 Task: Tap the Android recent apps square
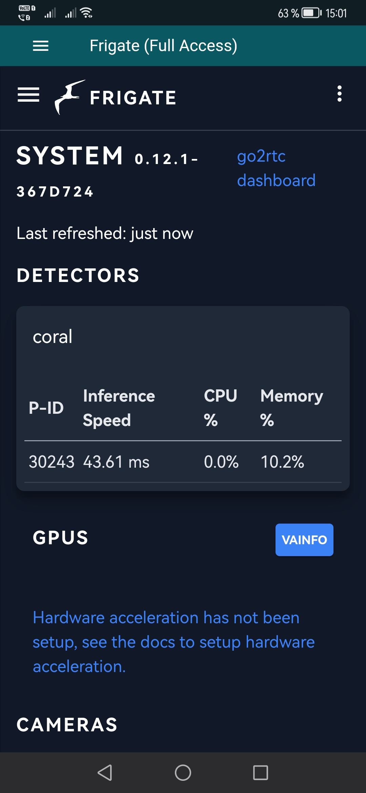tap(261, 773)
